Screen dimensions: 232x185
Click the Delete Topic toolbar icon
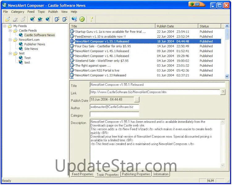point(65,19)
